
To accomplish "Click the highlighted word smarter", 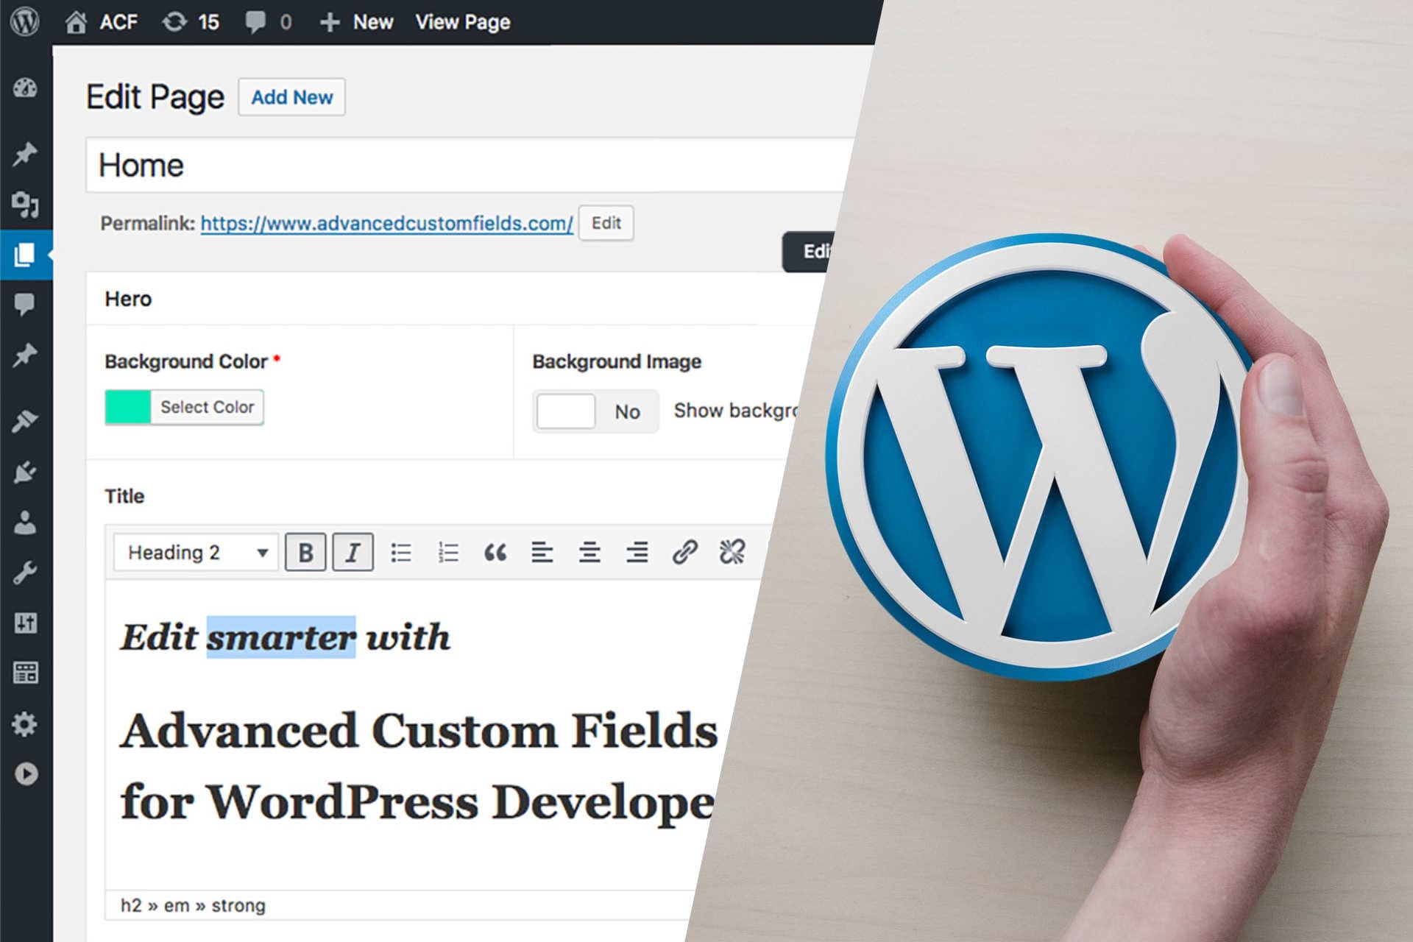I will click(281, 637).
